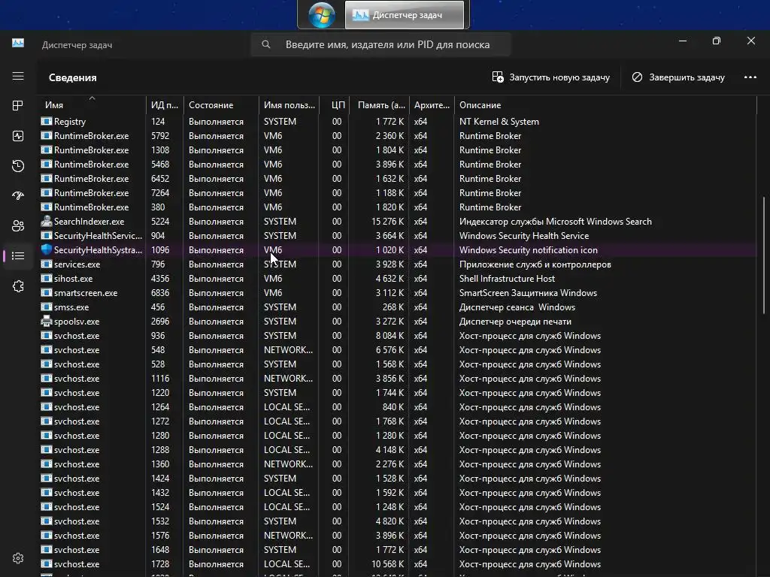Click the Task Manager app icon in title bar
770x577 pixels.
click(x=18, y=43)
